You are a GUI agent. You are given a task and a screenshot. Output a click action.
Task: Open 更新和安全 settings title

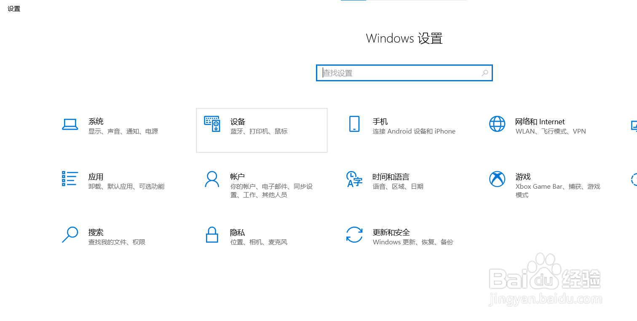[x=391, y=233]
